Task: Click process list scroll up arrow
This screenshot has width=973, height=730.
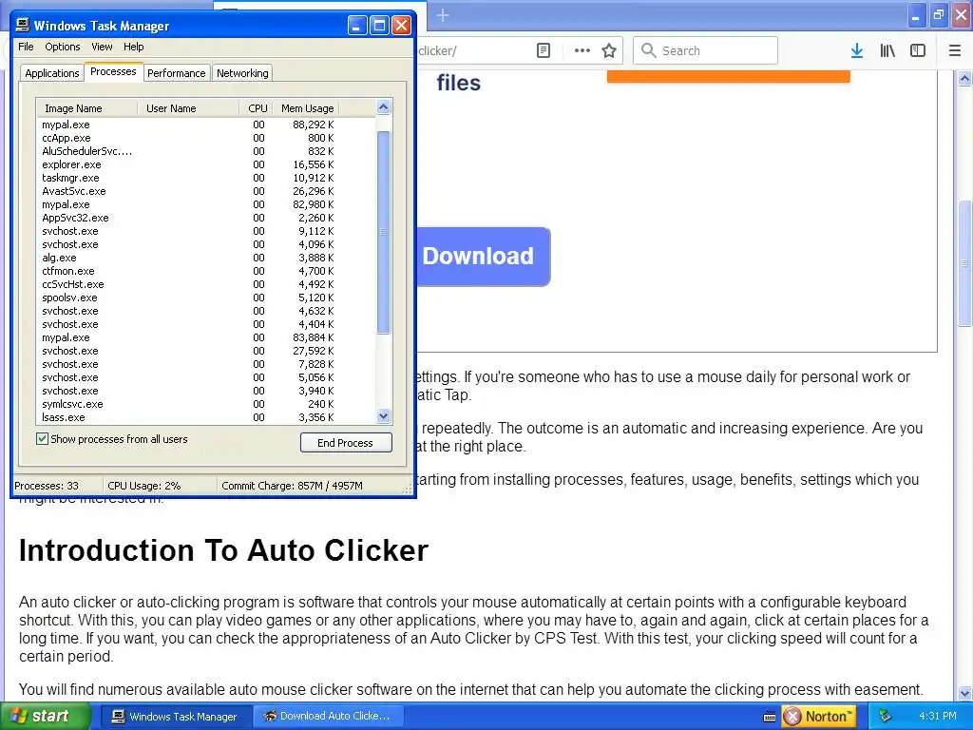Action: click(384, 107)
